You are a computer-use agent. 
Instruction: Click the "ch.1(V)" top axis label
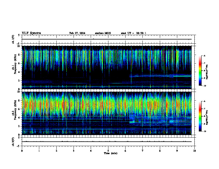(13, 39)
